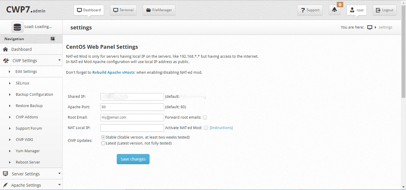Collapse the CWP Settings menu arrow
The width and height of the screenshot is (406, 190).
tap(59, 60)
